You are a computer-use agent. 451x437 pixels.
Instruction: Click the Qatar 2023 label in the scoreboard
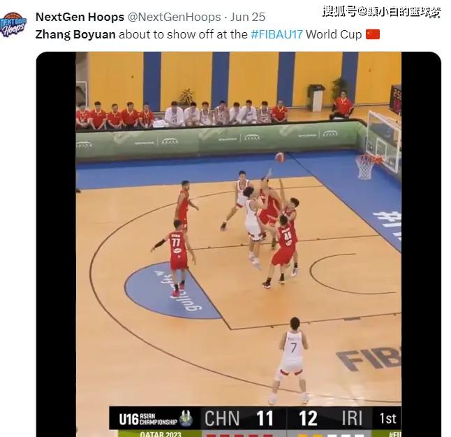pyautogui.click(x=161, y=434)
